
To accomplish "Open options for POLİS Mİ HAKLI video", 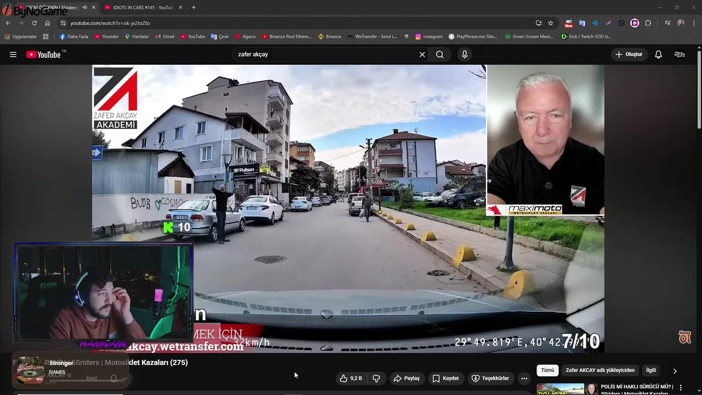I will (681, 388).
